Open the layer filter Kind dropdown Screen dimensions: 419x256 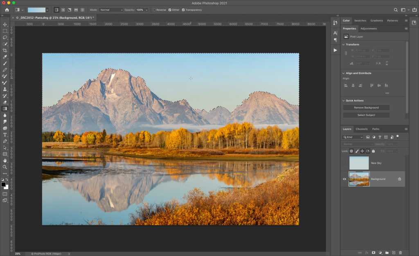point(353,137)
